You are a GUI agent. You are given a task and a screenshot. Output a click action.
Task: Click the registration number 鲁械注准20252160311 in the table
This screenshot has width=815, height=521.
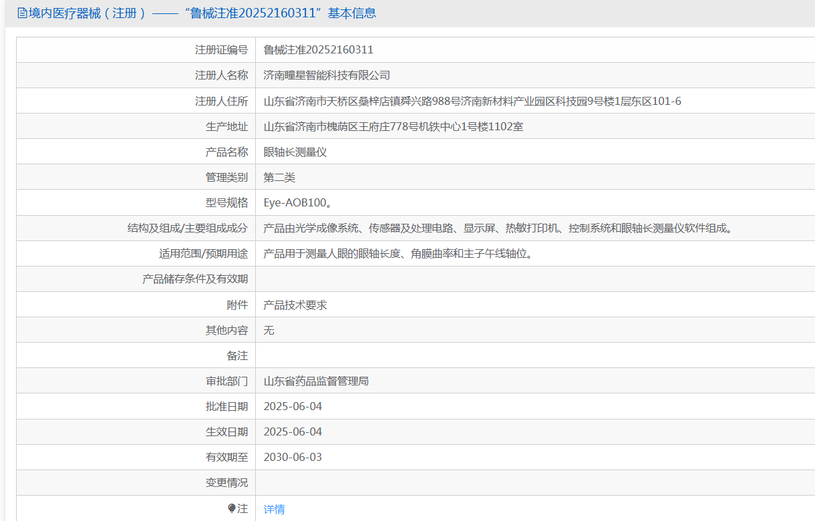pyautogui.click(x=319, y=49)
